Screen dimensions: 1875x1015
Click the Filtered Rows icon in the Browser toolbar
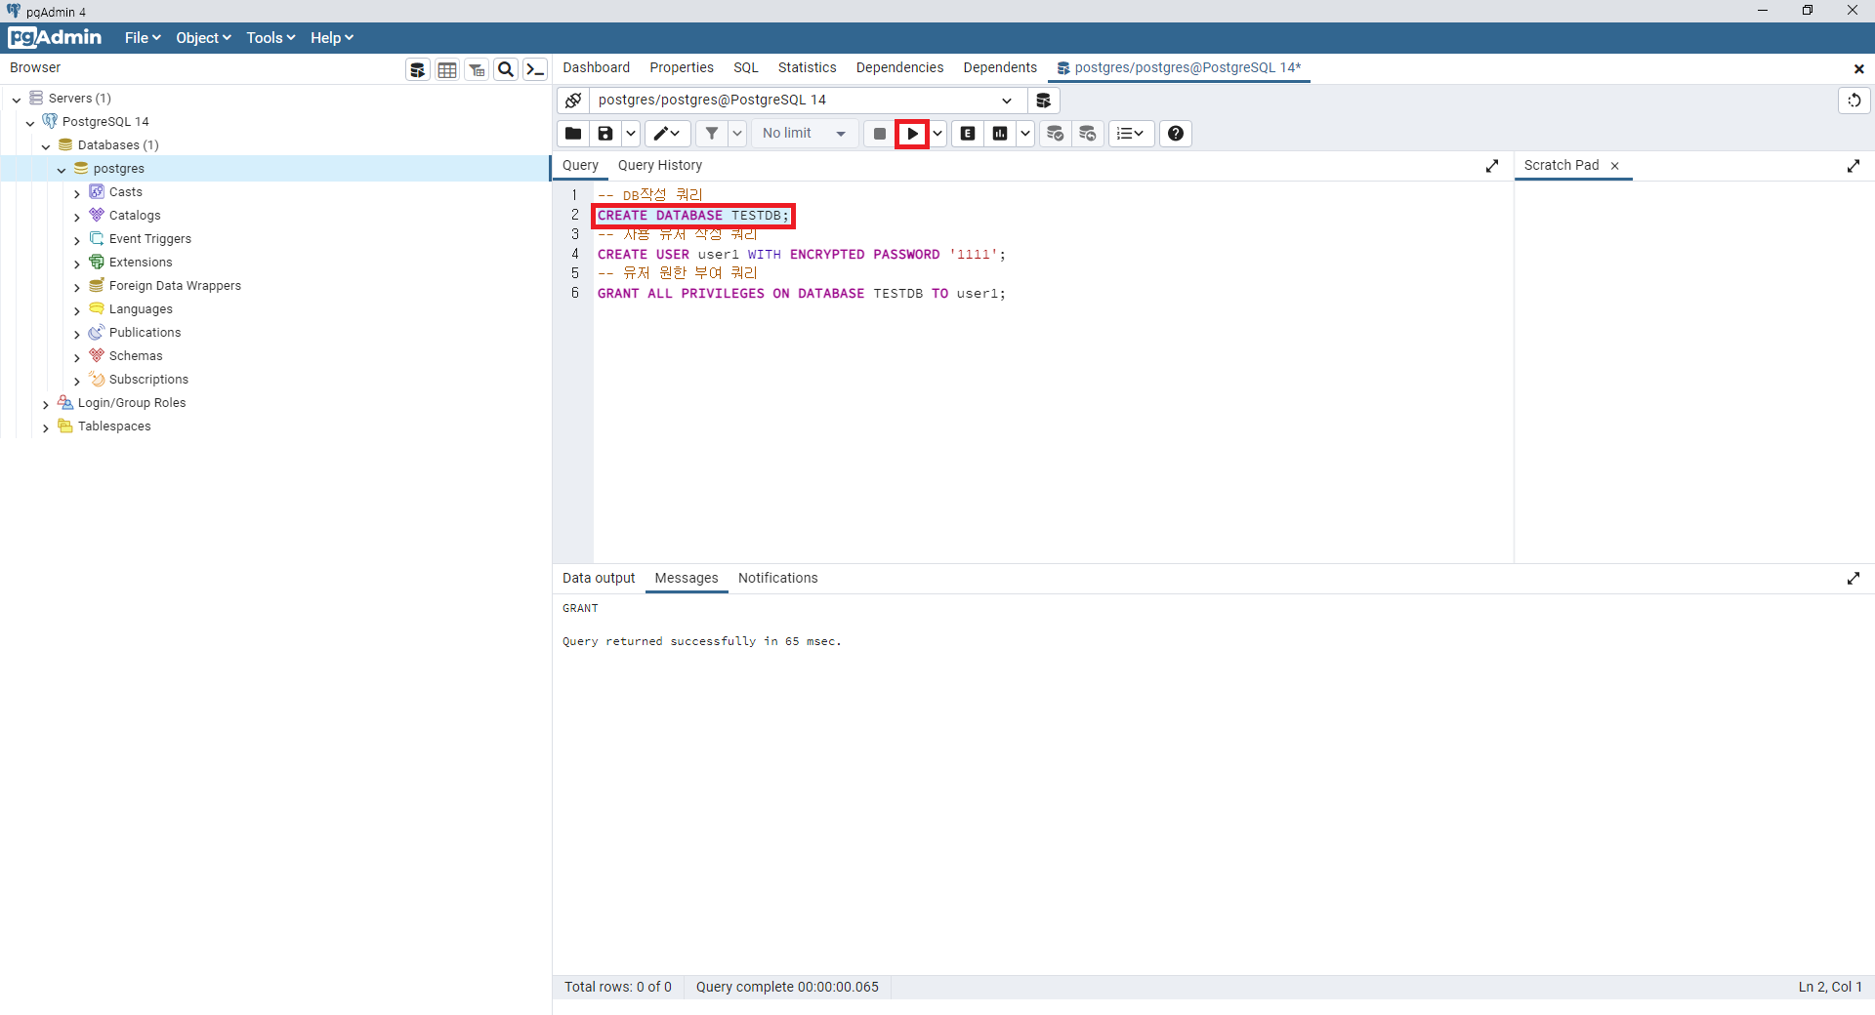point(477,69)
